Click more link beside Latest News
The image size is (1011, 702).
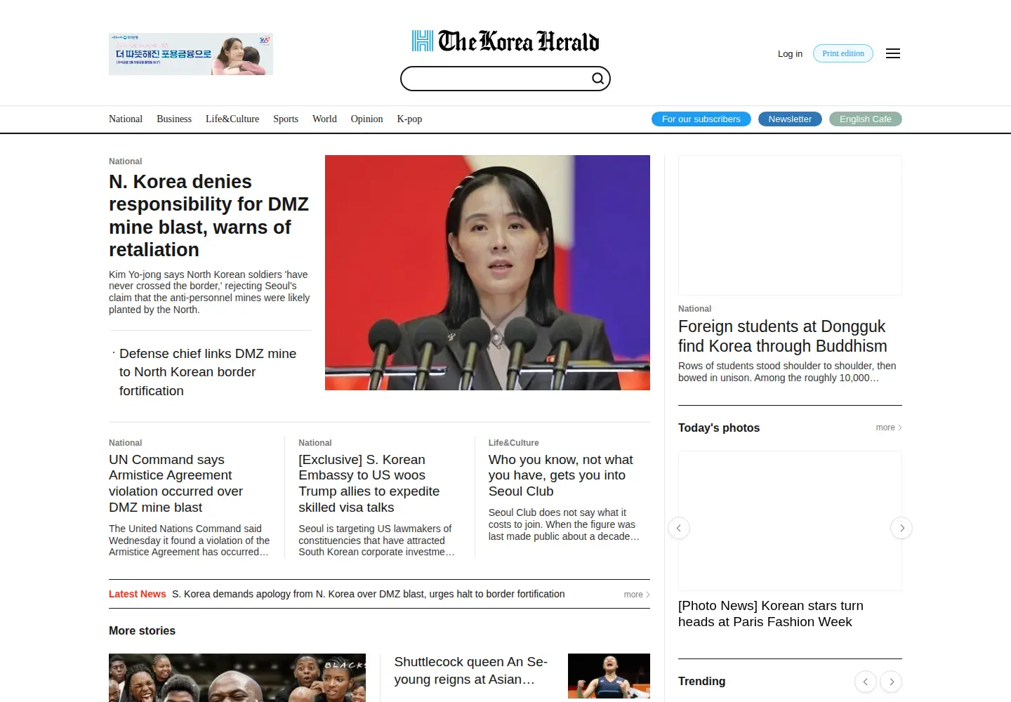click(x=637, y=595)
